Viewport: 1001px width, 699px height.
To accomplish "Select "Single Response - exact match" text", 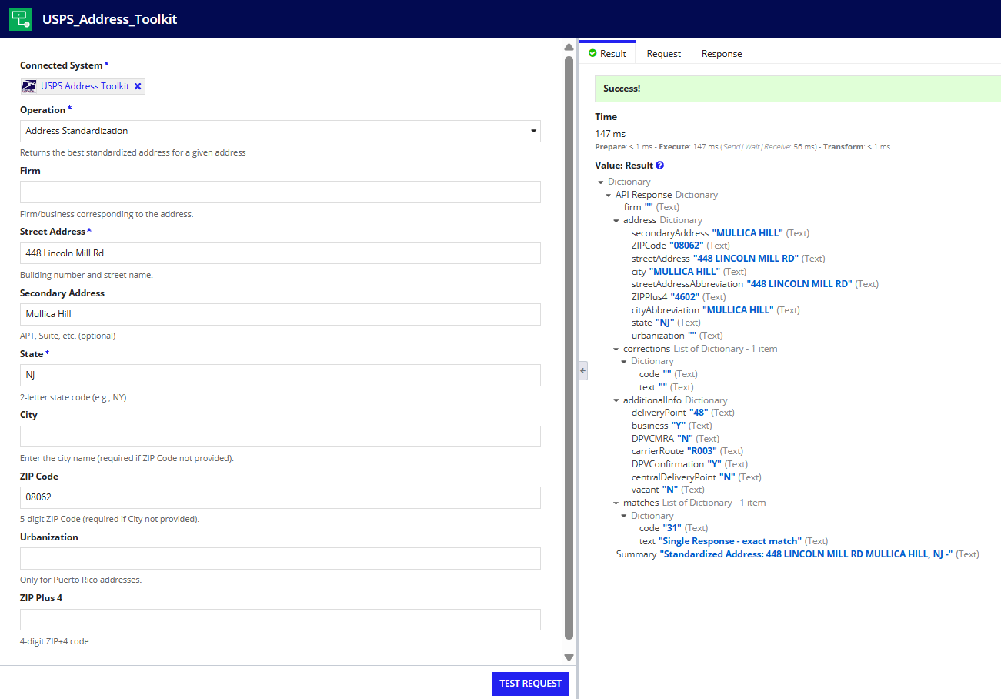I will [x=730, y=541].
